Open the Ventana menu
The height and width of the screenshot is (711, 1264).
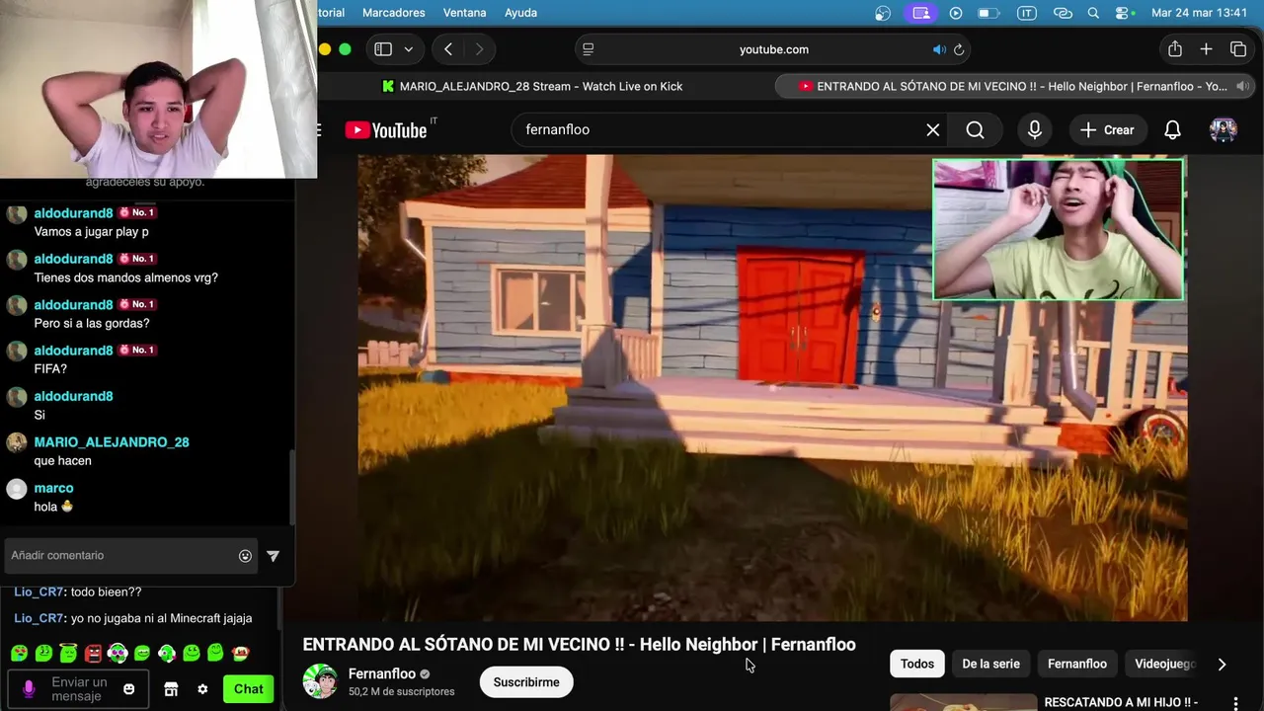tap(464, 13)
